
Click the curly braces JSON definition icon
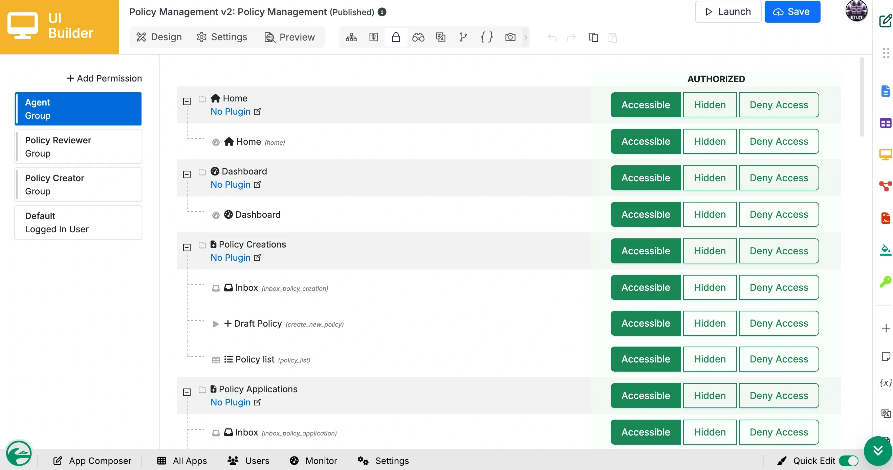coord(486,37)
